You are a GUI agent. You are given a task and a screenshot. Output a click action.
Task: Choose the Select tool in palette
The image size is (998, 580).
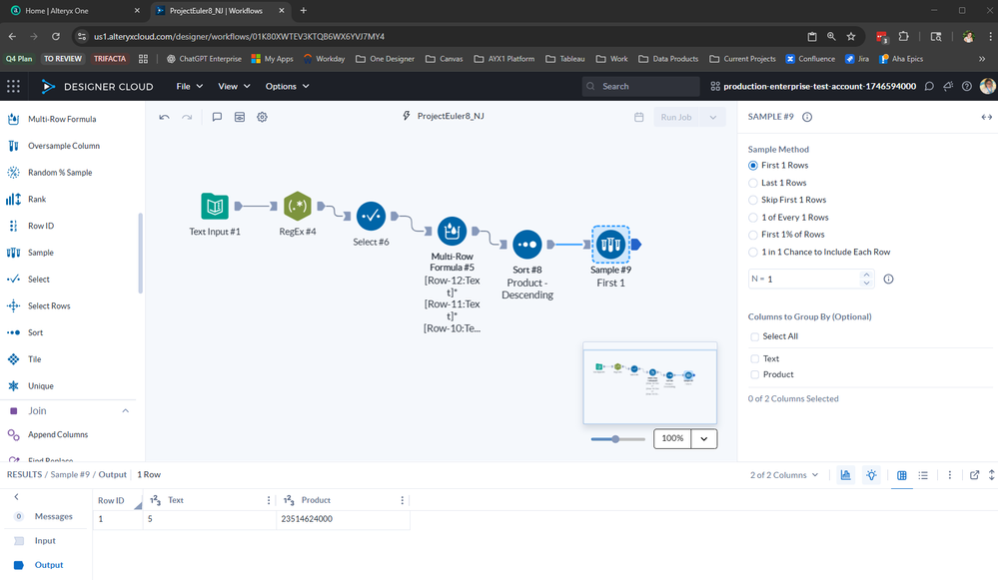[x=38, y=280]
